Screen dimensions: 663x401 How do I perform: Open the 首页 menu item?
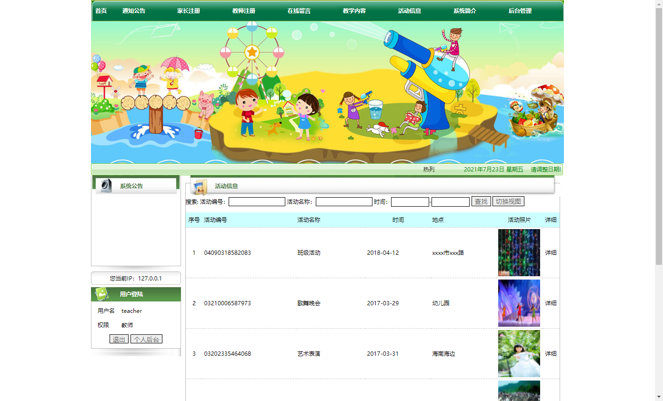(100, 10)
